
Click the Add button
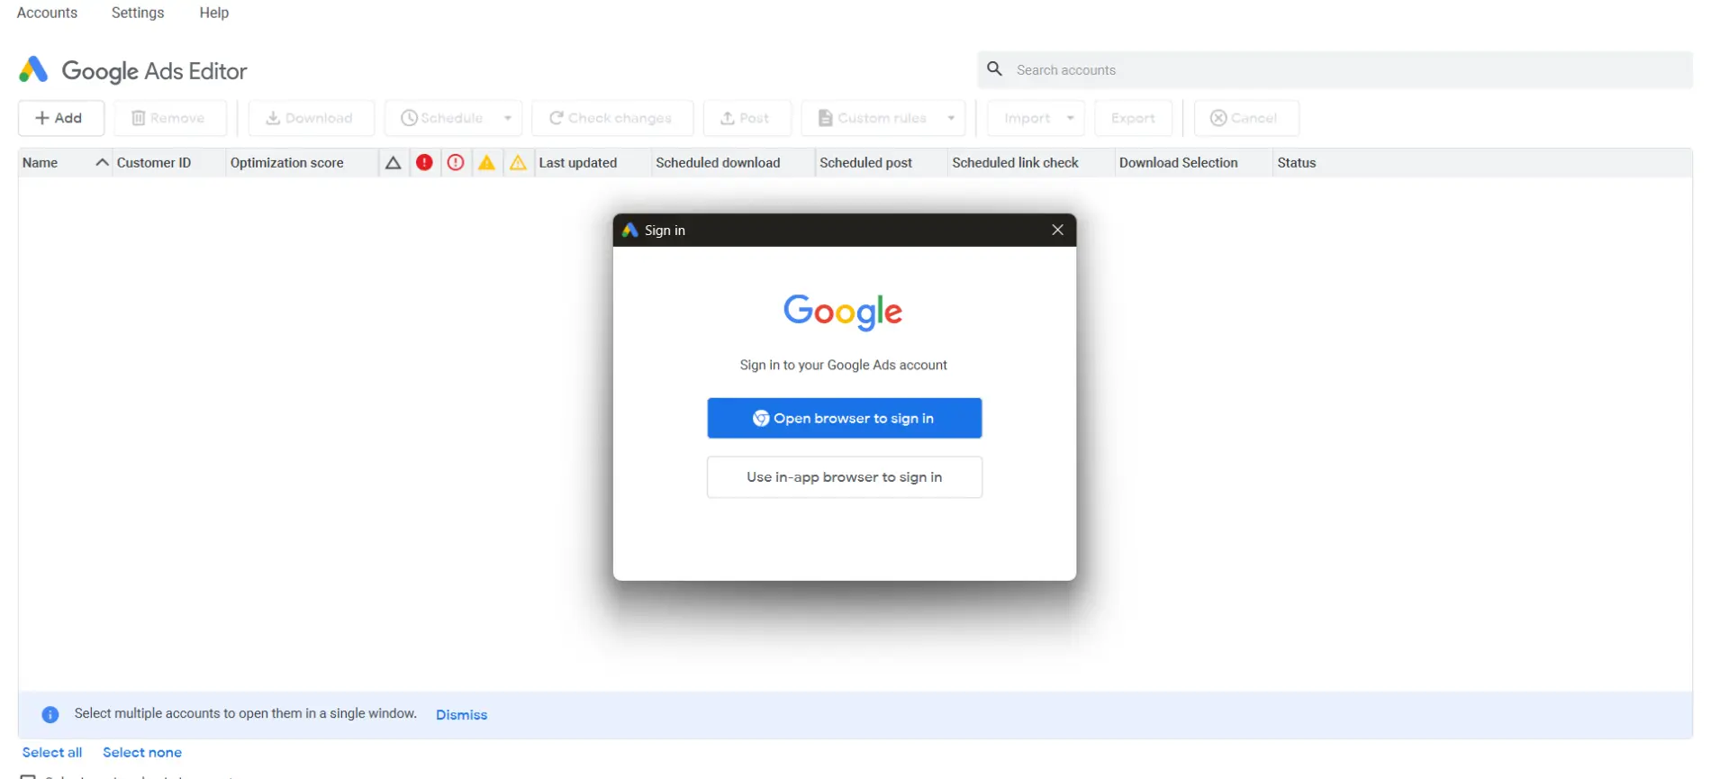point(60,118)
